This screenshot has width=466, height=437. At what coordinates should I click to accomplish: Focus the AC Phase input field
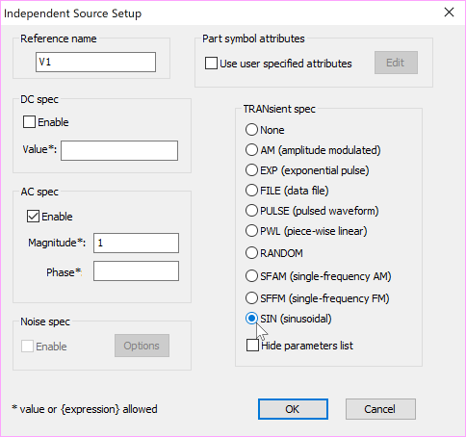click(x=136, y=271)
